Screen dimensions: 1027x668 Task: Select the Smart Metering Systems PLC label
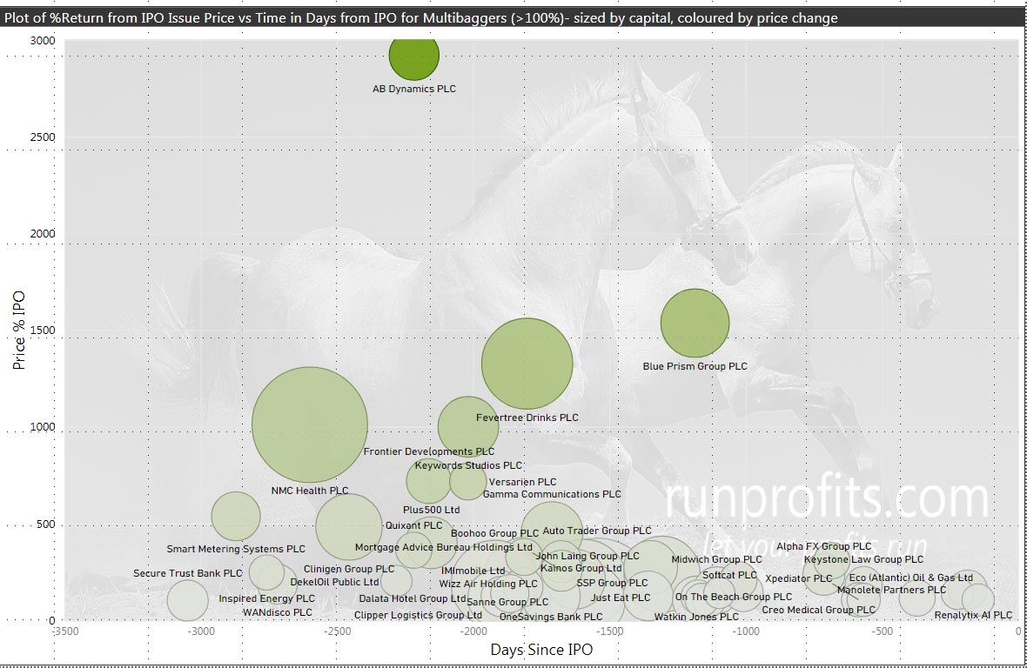[236, 549]
